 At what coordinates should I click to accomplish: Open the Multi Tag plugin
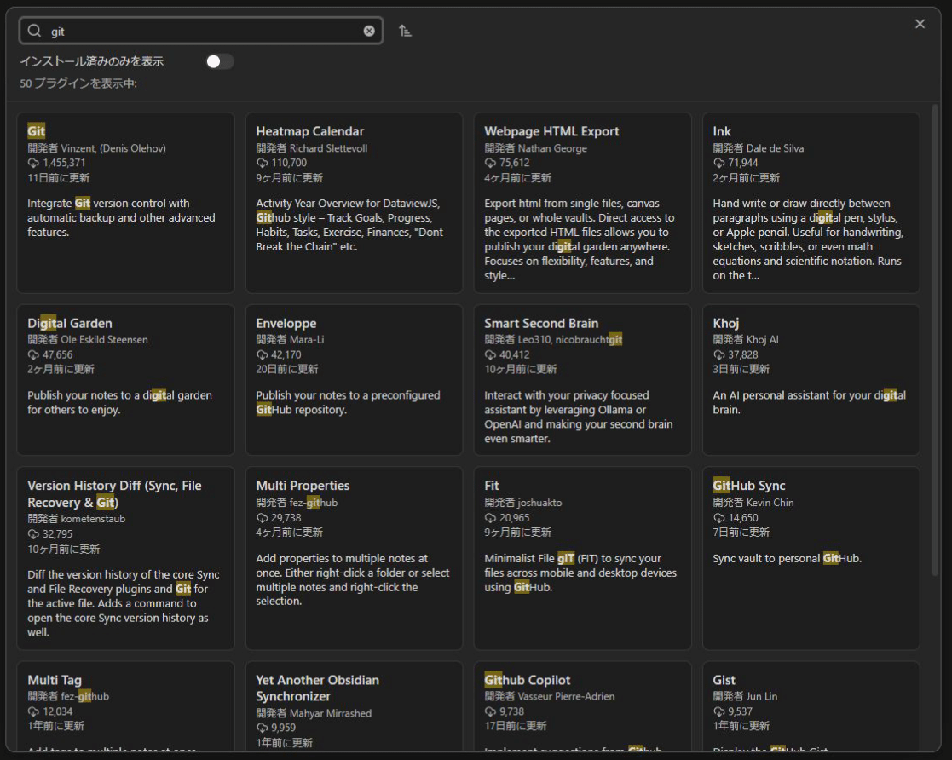[x=125, y=707]
